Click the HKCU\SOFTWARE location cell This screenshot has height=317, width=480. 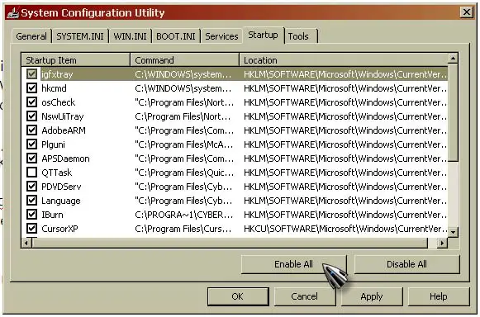pos(345,229)
